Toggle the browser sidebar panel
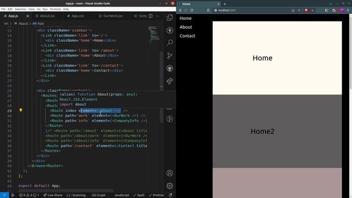 pos(327,10)
